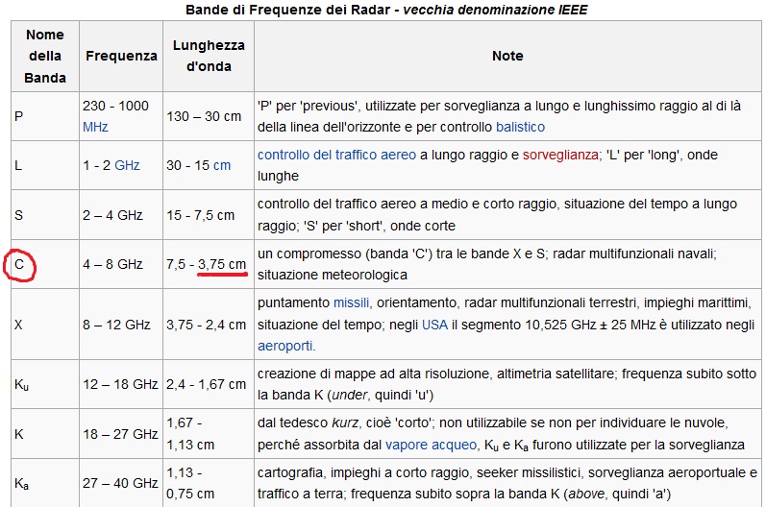Select the 'L' band name cell
Screen dimensions: 766x507
pyautogui.click(x=45, y=165)
